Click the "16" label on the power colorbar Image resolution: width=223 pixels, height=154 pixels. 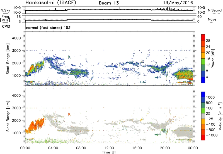(208, 59)
